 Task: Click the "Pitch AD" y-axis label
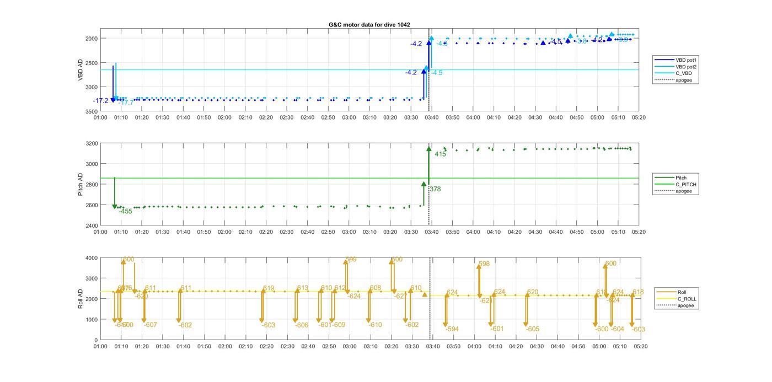point(81,184)
